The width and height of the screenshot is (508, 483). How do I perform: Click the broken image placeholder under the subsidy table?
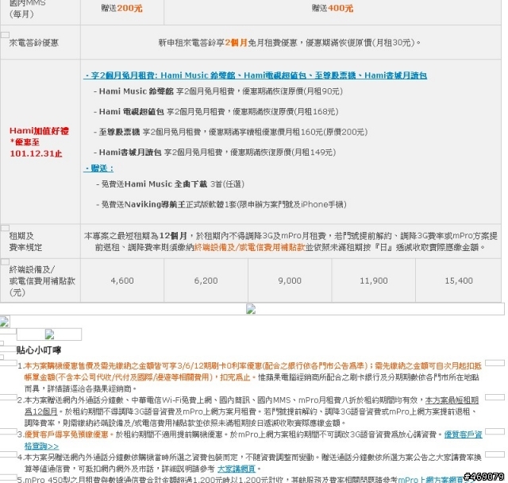coord(251,309)
